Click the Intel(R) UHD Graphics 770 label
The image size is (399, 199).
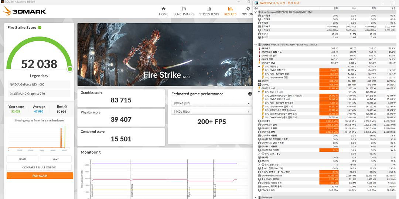[x=27, y=94]
